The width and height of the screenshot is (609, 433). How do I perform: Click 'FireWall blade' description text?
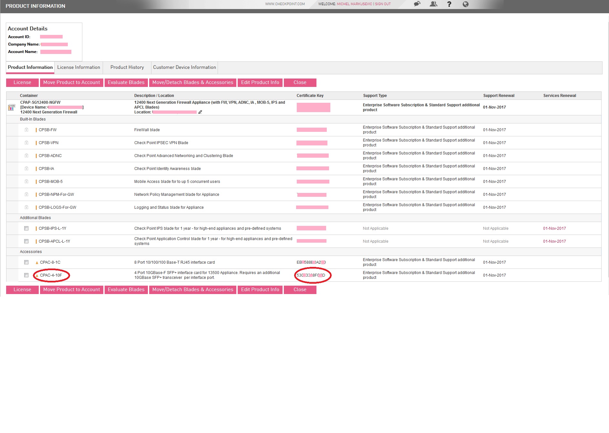(147, 130)
